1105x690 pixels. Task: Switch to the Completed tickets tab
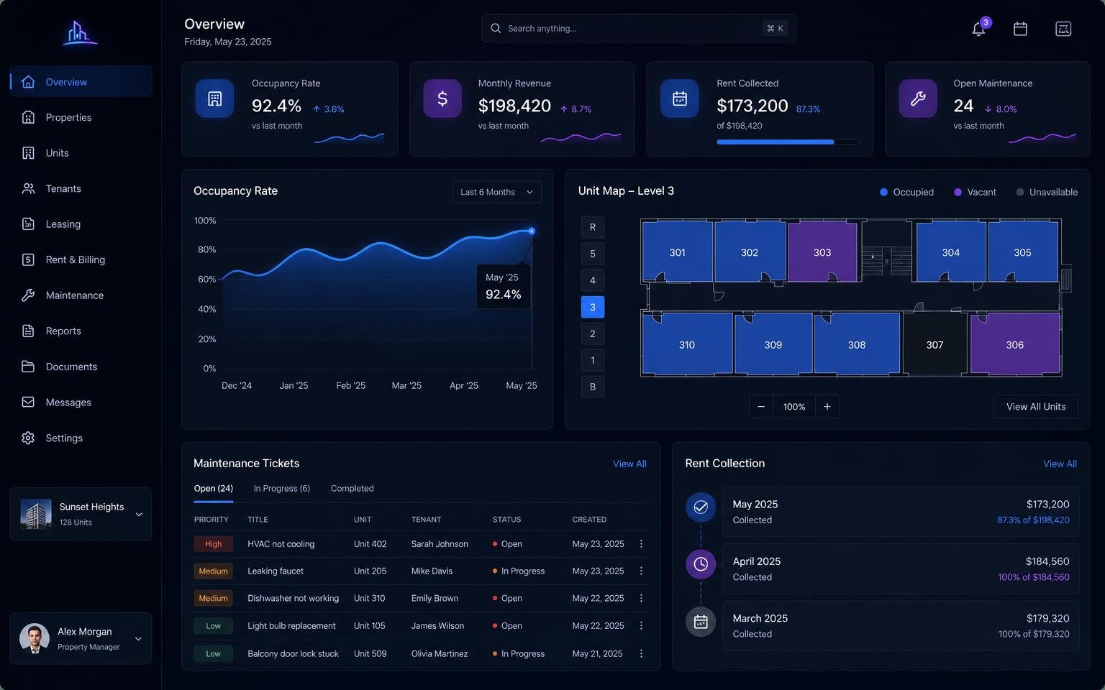pyautogui.click(x=352, y=488)
